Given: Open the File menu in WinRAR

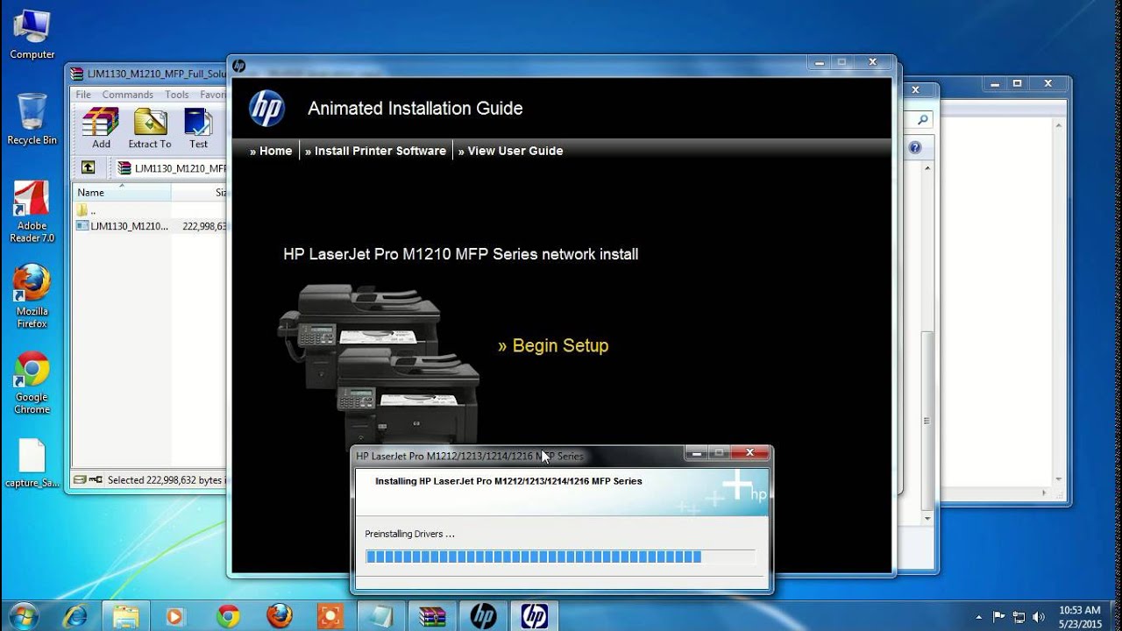Looking at the screenshot, I should click(x=83, y=95).
